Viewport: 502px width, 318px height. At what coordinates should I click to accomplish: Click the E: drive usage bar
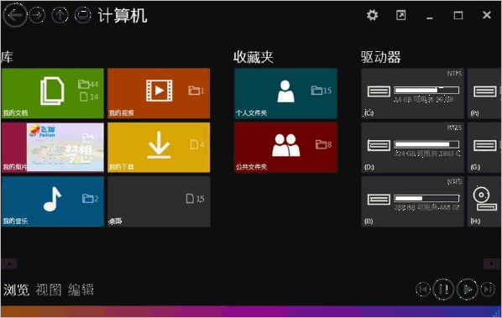(426, 199)
